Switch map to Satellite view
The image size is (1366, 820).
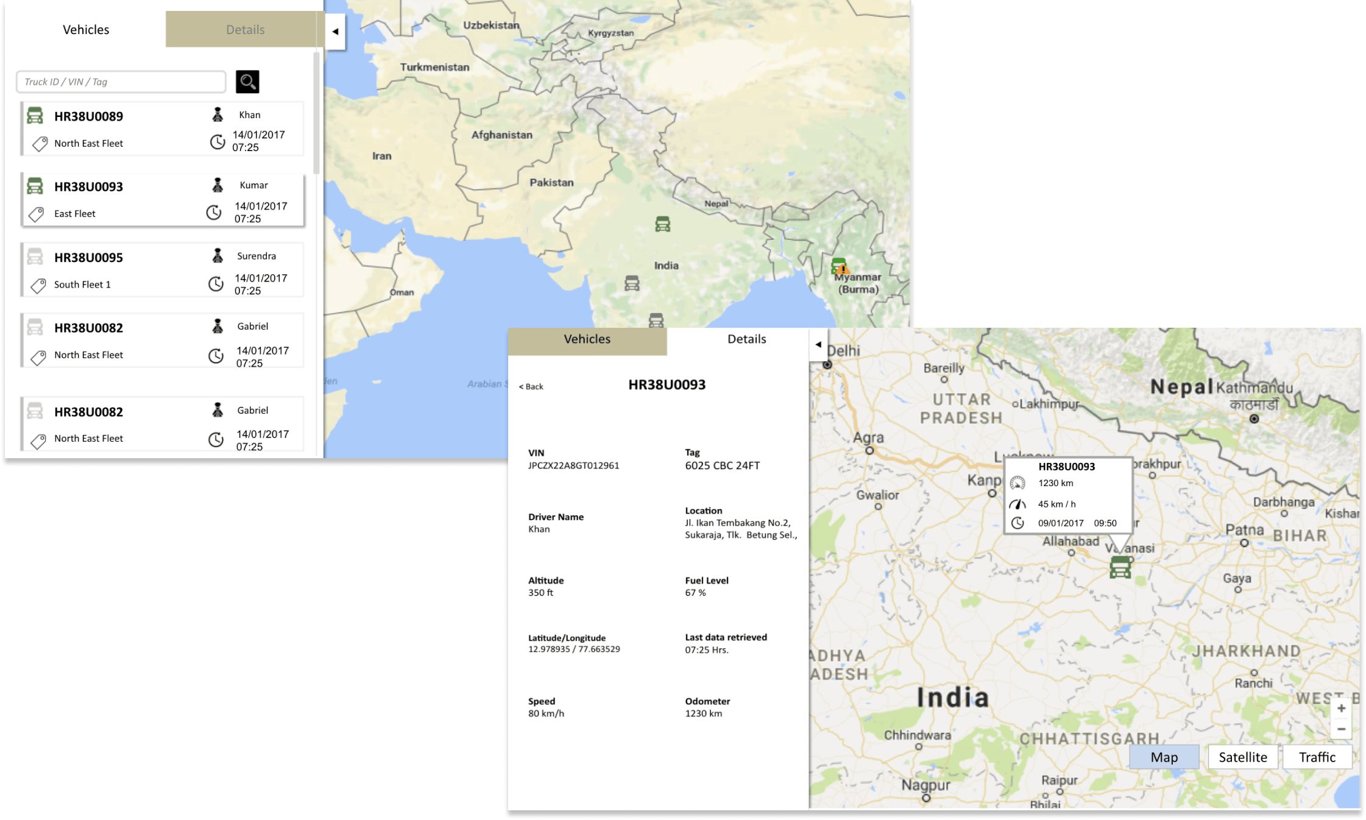[x=1242, y=757]
